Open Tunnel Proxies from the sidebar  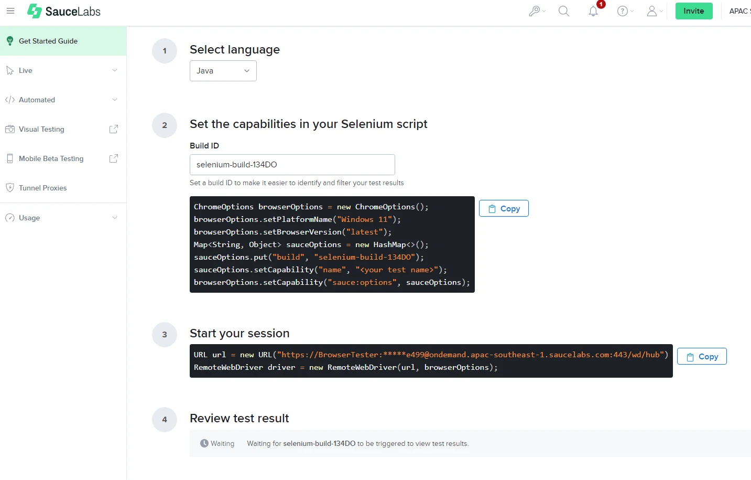click(42, 188)
